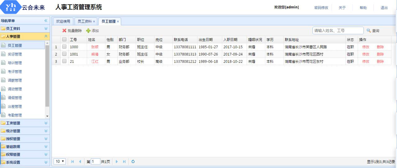Open 奖惩管理 in the sidebar menu
Viewport: 397px width, 168px height.
(15, 54)
